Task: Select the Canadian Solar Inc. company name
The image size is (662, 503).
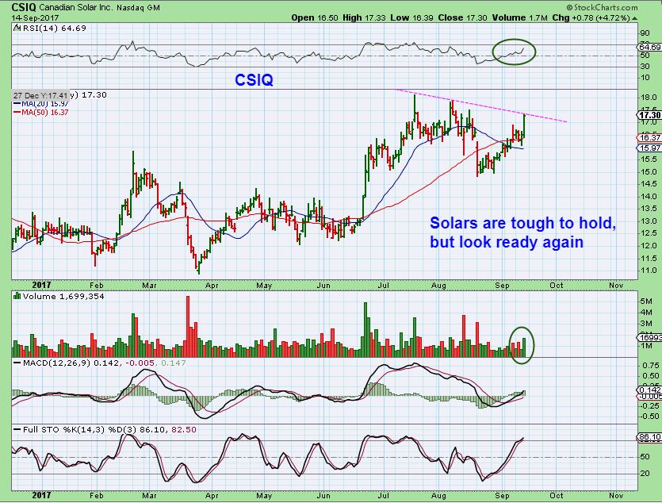Action: click(x=76, y=8)
